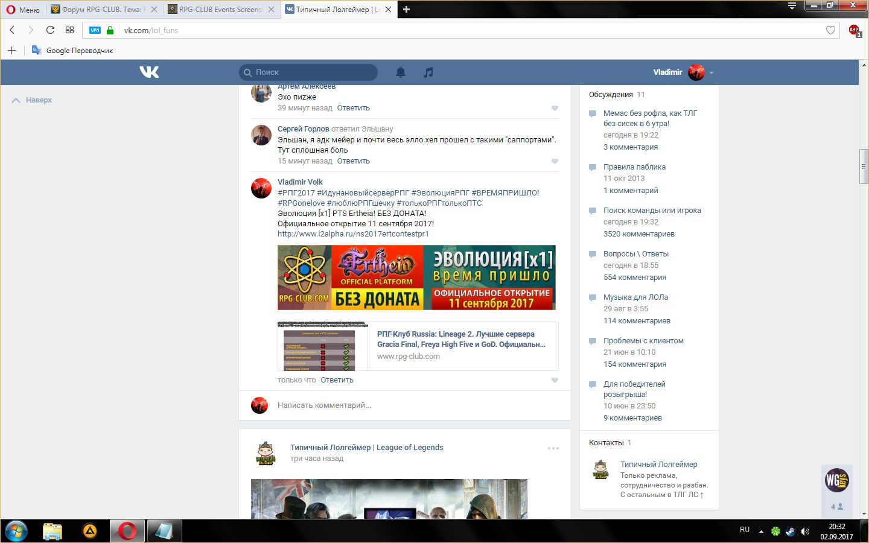869x543 pixels.
Task: Reply to Vladimir Volk's comment
Action: pyautogui.click(x=337, y=380)
